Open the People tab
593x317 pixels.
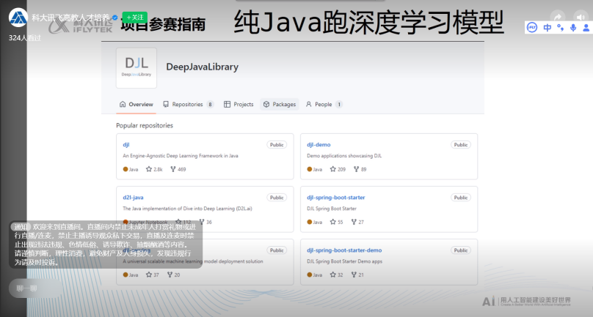324,104
